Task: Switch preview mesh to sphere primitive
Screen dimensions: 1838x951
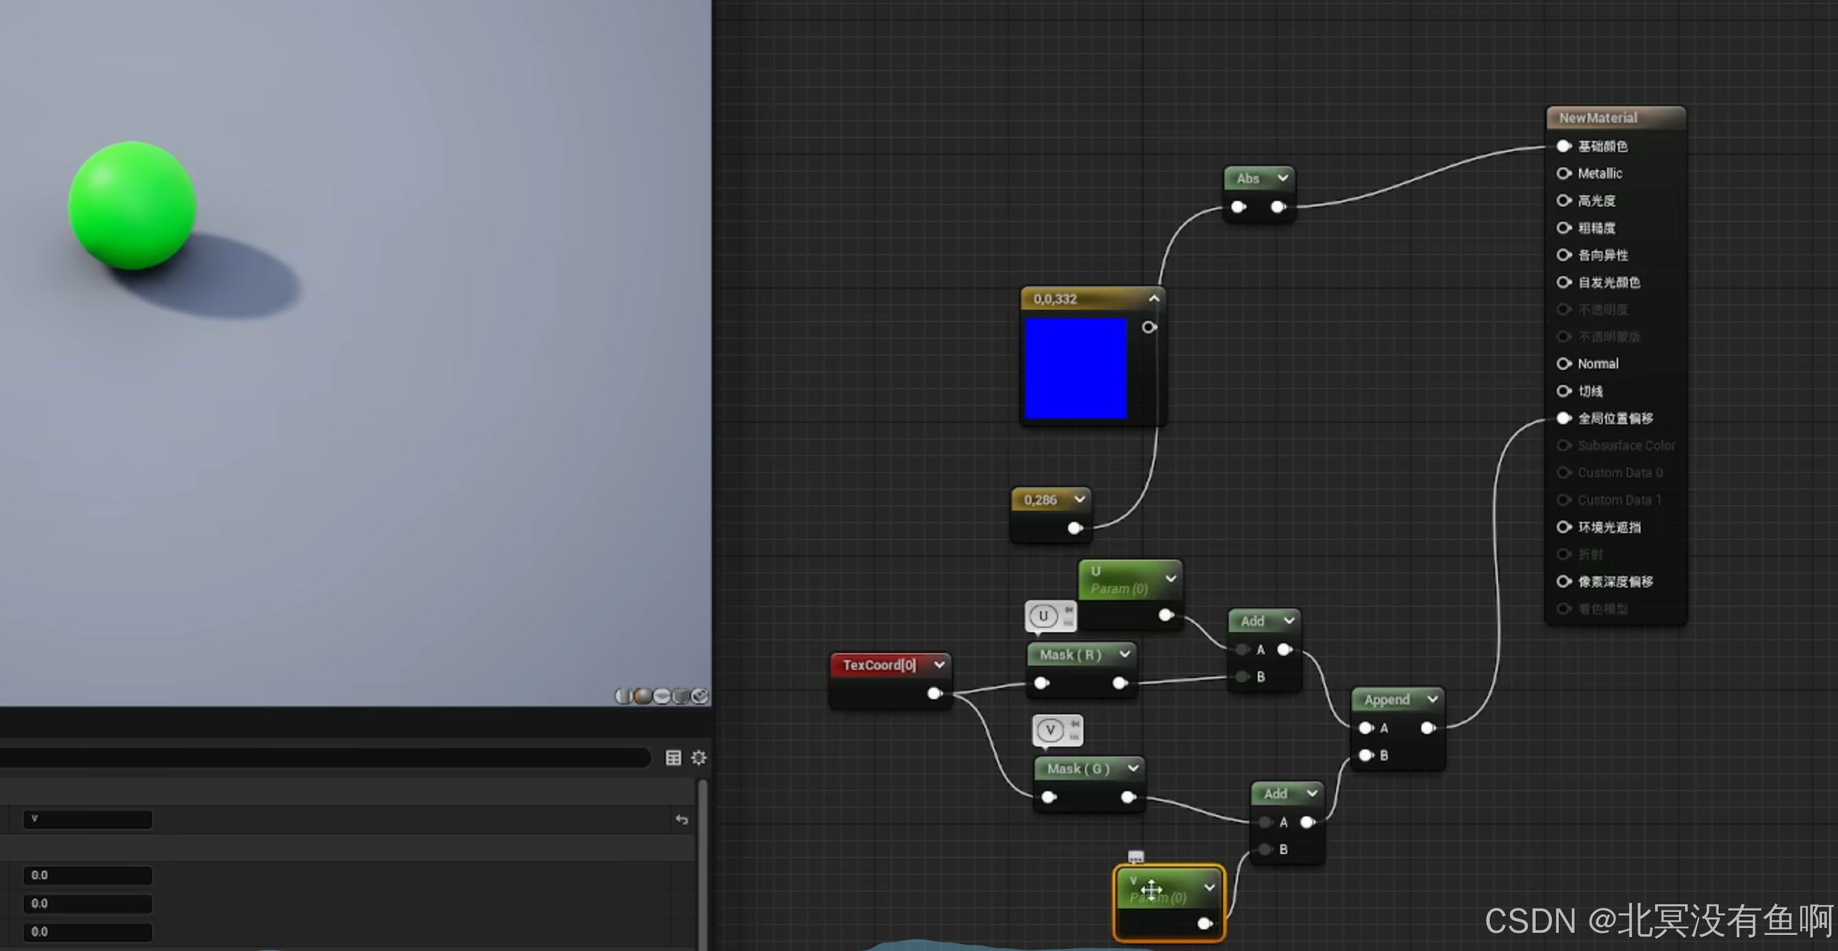Action: pyautogui.click(x=643, y=696)
